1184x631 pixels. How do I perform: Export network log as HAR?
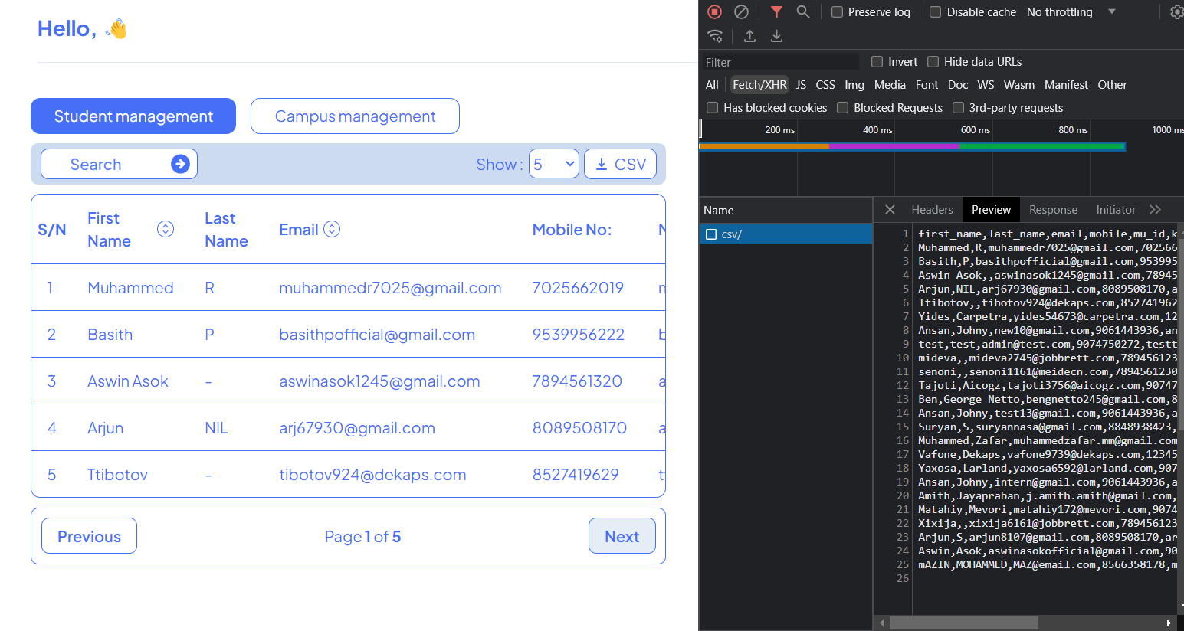[776, 36]
